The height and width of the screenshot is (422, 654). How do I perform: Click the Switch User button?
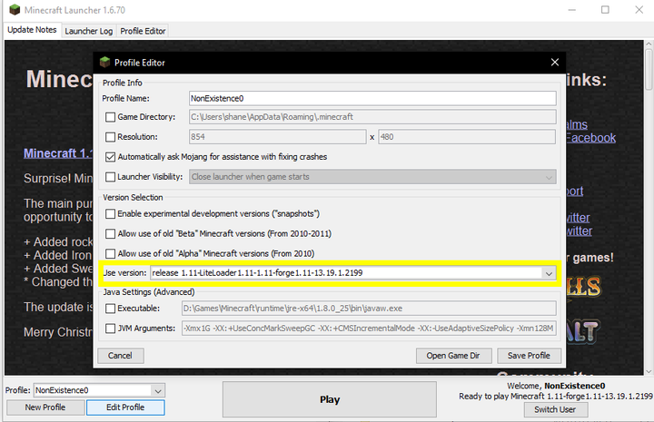(x=556, y=410)
